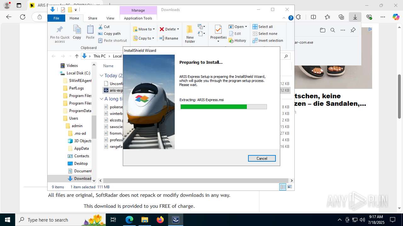Screen dimensions: 403x226
Task: Open Explorer Help icon
Action: point(291,18)
